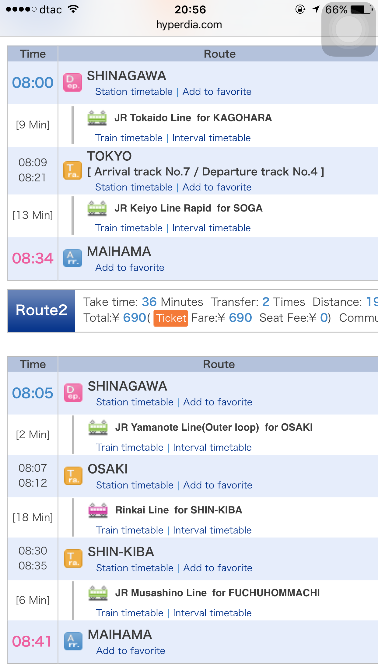Tap the orange Tra. icon at Shin-Kiba
This screenshot has width=378, height=672.
73,558
